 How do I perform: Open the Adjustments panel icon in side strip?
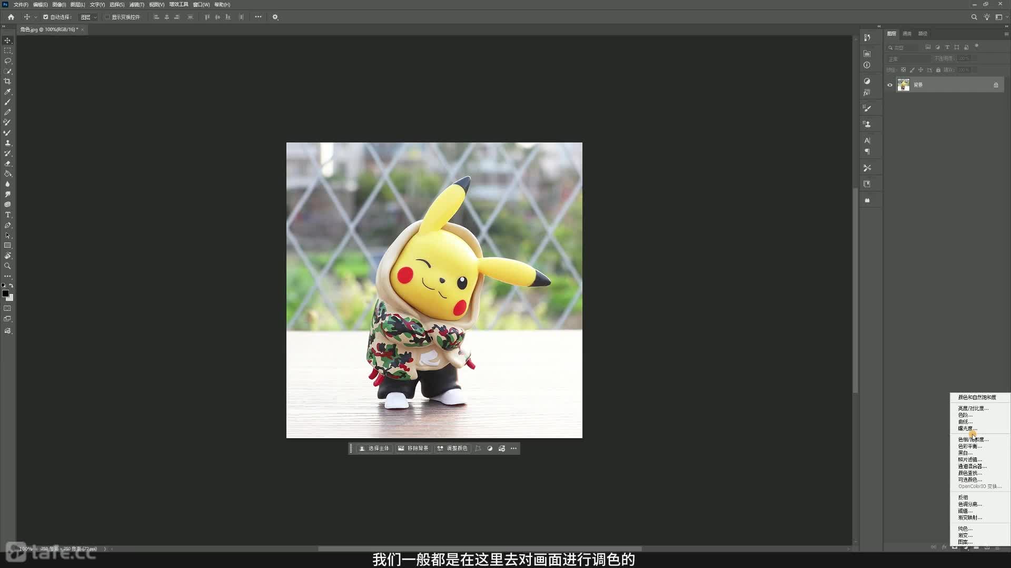pyautogui.click(x=867, y=81)
